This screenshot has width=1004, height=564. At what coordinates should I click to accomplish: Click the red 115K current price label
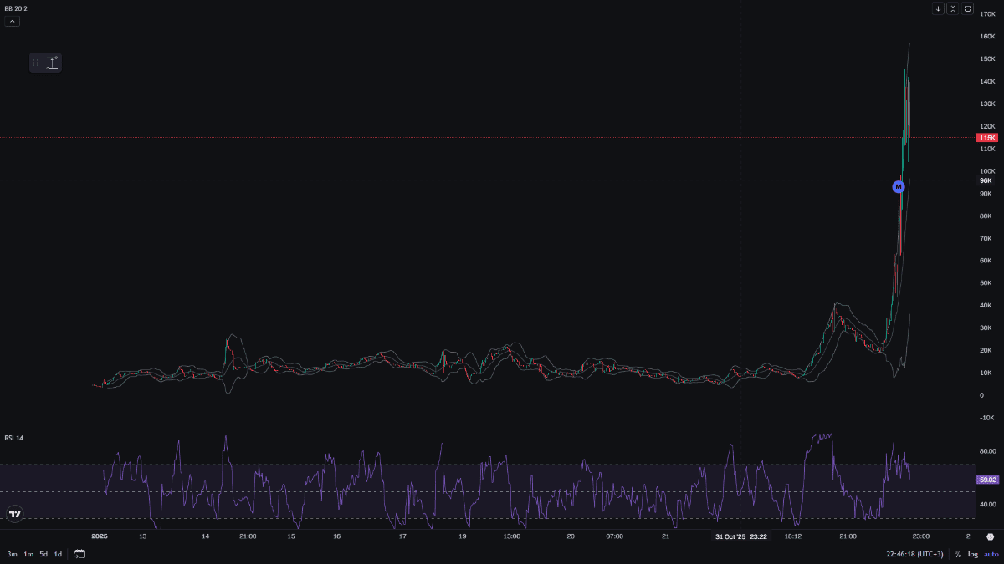click(987, 137)
